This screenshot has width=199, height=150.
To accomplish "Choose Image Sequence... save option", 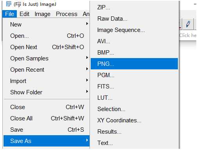I will [134, 30].
